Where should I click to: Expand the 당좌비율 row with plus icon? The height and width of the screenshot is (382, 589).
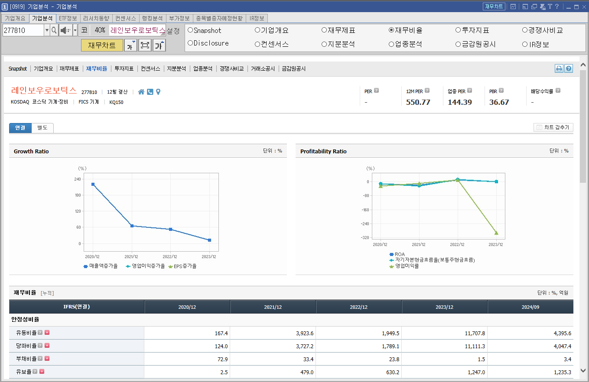tap(47, 346)
